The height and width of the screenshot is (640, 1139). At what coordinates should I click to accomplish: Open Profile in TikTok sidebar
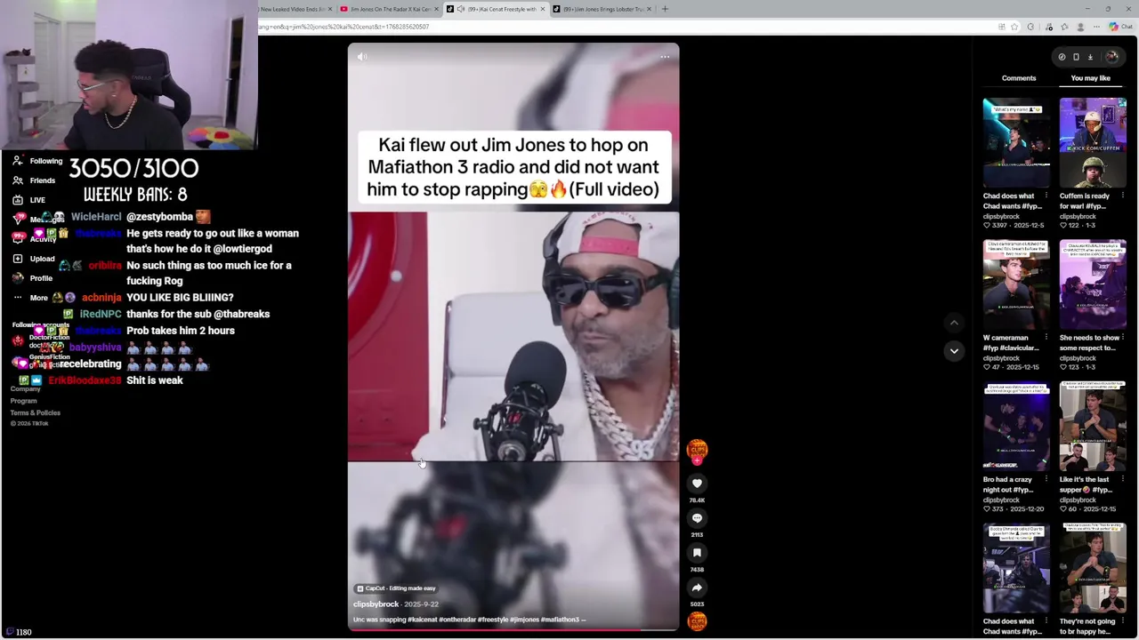33,278
